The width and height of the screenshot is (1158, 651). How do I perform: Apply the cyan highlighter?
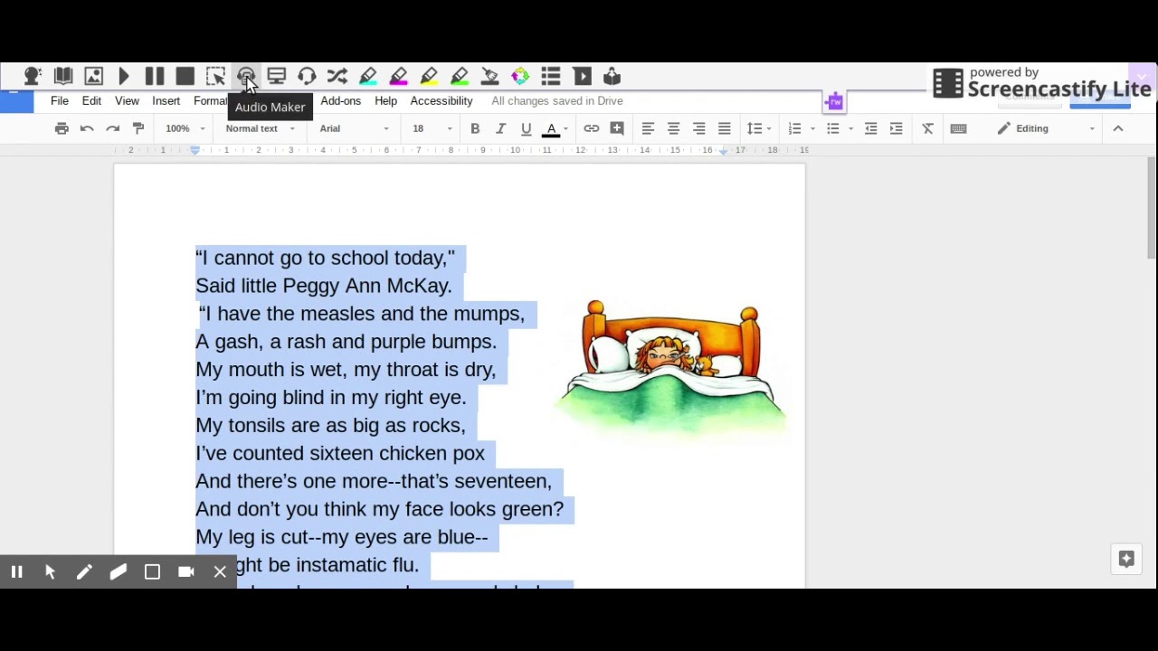[368, 77]
